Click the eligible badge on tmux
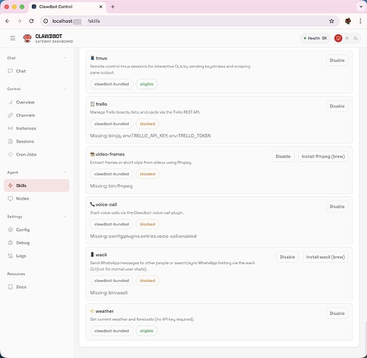Screen dimensions: 367x358 click(x=147, y=84)
